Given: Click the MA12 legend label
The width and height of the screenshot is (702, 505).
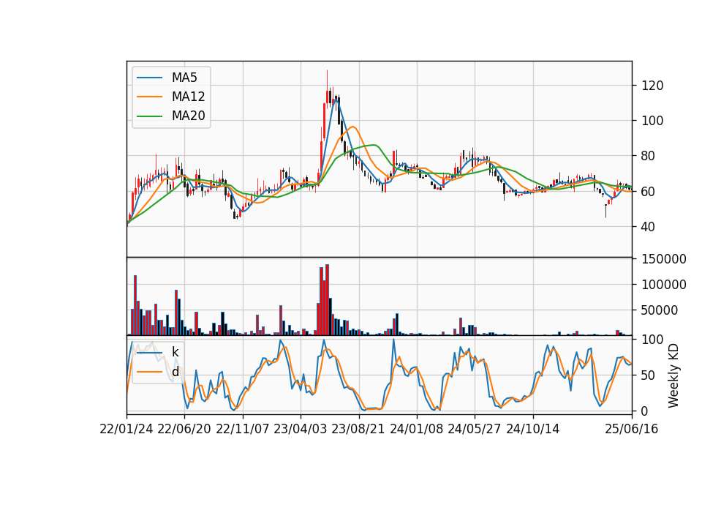Looking at the screenshot, I should click(188, 97).
